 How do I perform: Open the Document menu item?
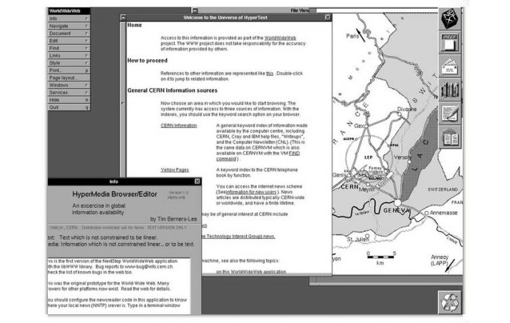[x=69, y=33]
